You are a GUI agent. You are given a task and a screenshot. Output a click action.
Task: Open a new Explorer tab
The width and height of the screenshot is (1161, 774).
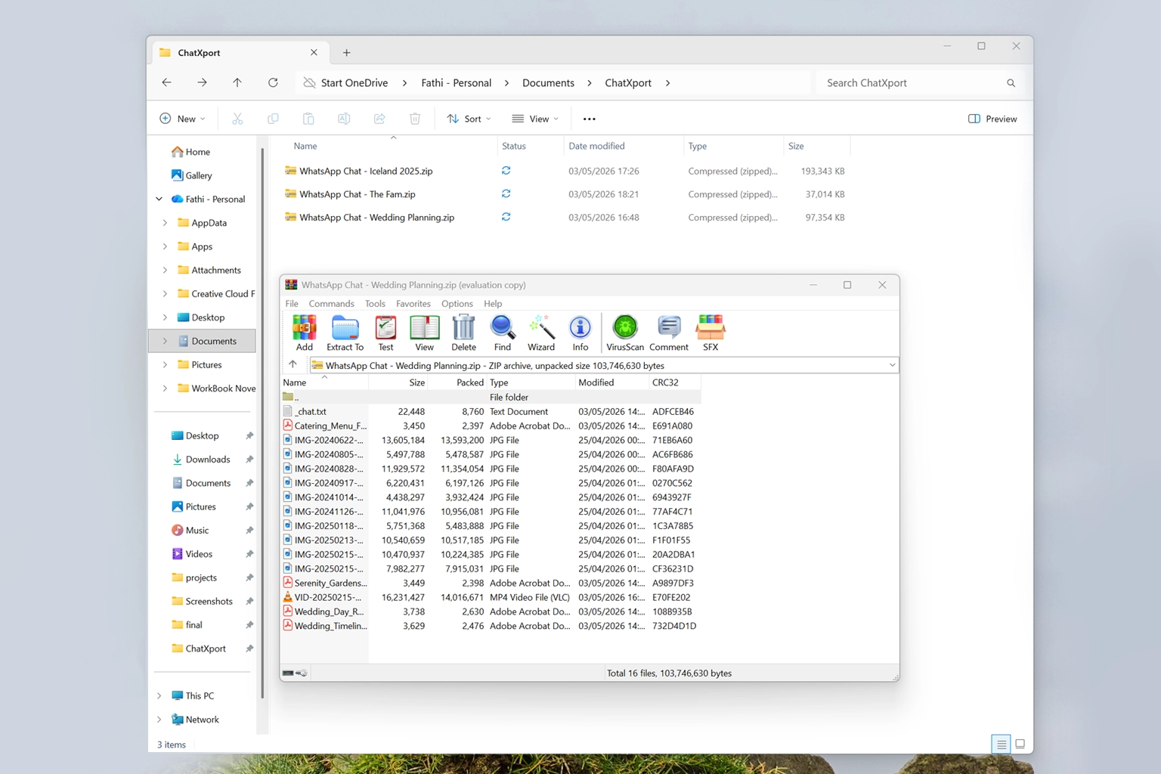(x=346, y=52)
